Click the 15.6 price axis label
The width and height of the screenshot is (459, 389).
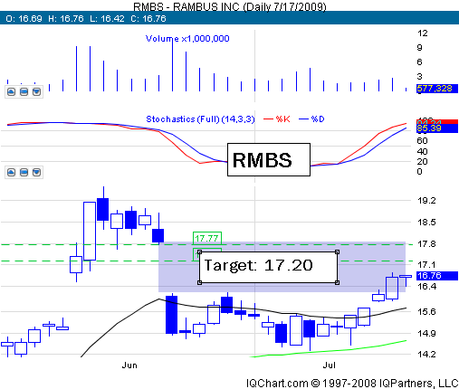(426, 312)
